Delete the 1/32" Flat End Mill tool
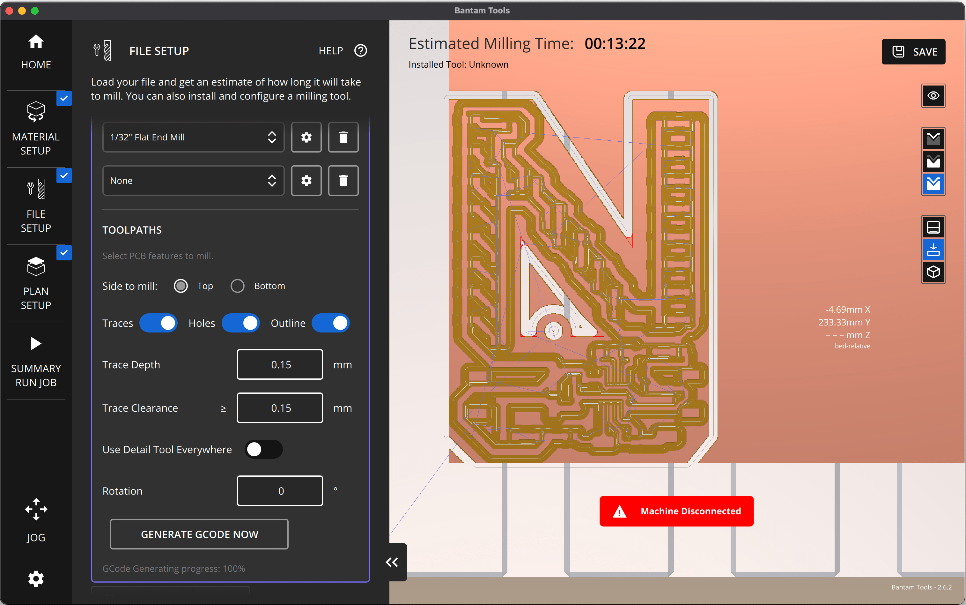 (x=343, y=137)
